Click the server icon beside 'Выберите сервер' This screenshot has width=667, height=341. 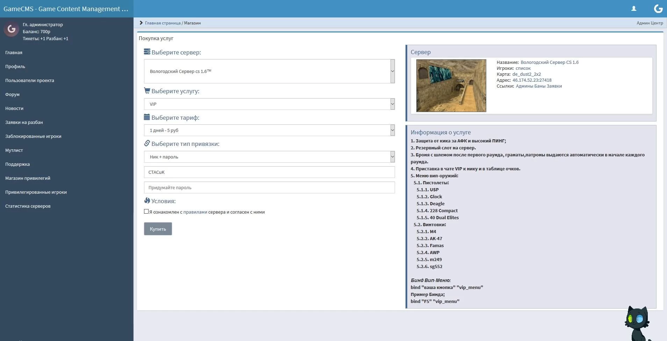[147, 52]
